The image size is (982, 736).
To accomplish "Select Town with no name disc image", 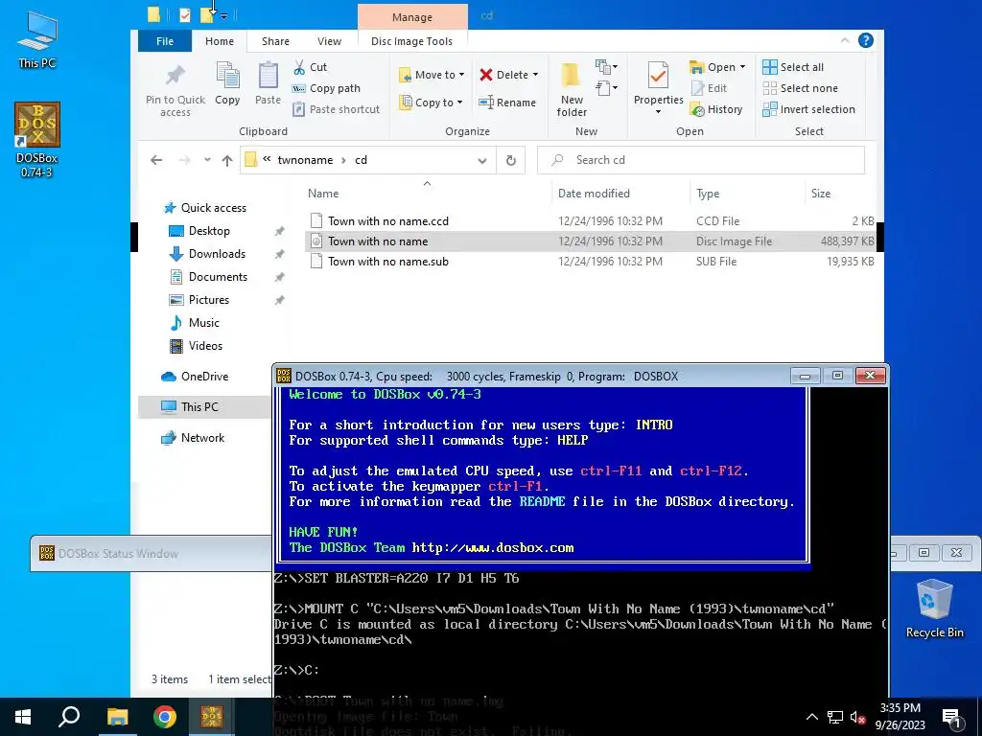I will [x=378, y=241].
